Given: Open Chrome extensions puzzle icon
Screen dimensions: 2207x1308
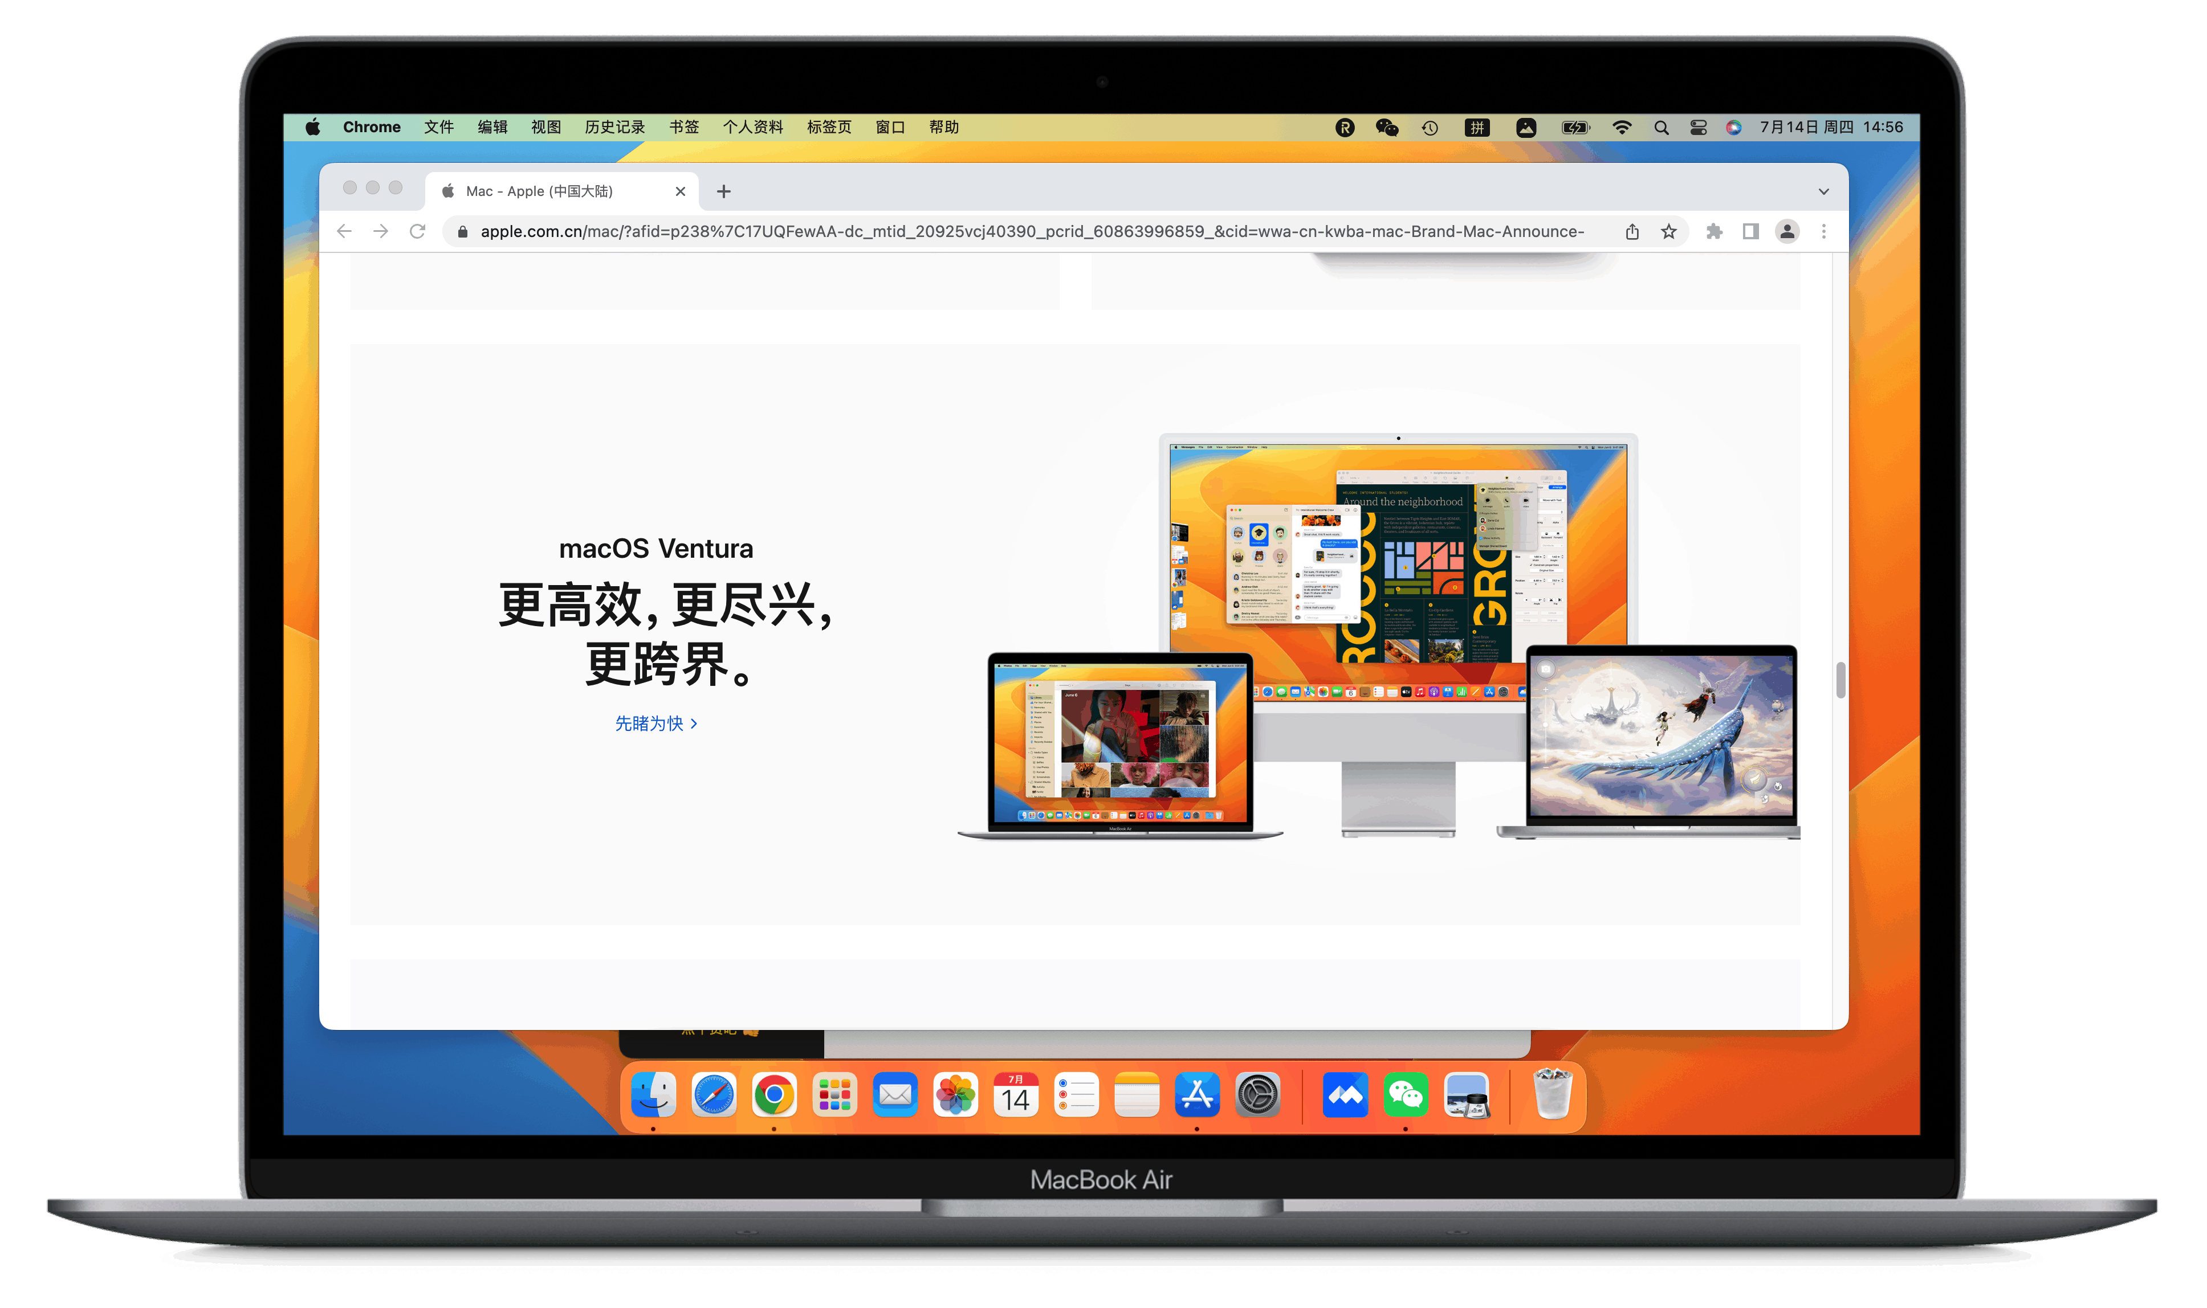Looking at the screenshot, I should 1714,232.
